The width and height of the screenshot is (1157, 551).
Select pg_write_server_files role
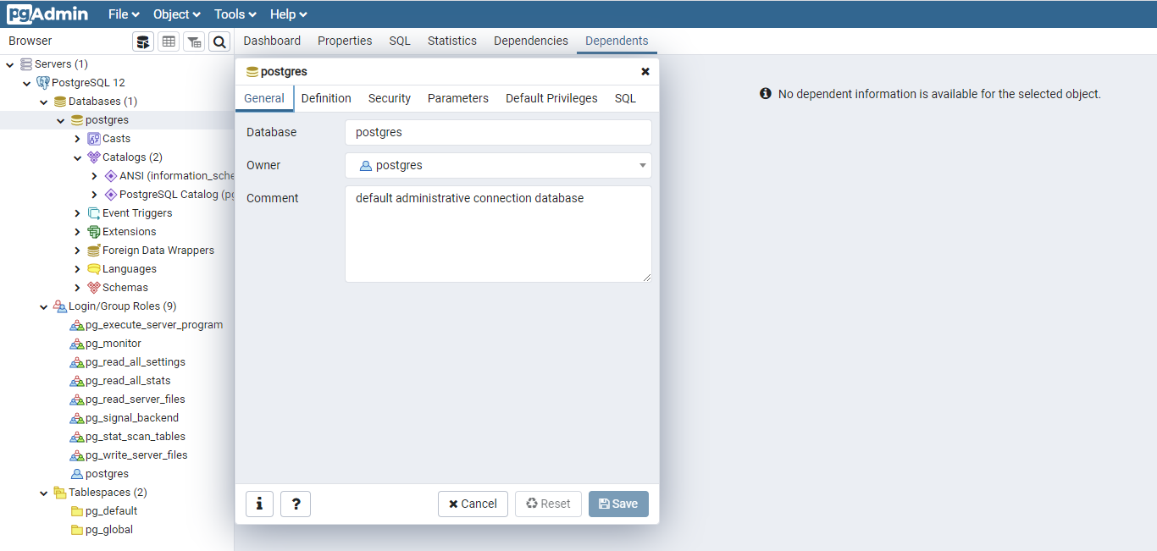[136, 455]
